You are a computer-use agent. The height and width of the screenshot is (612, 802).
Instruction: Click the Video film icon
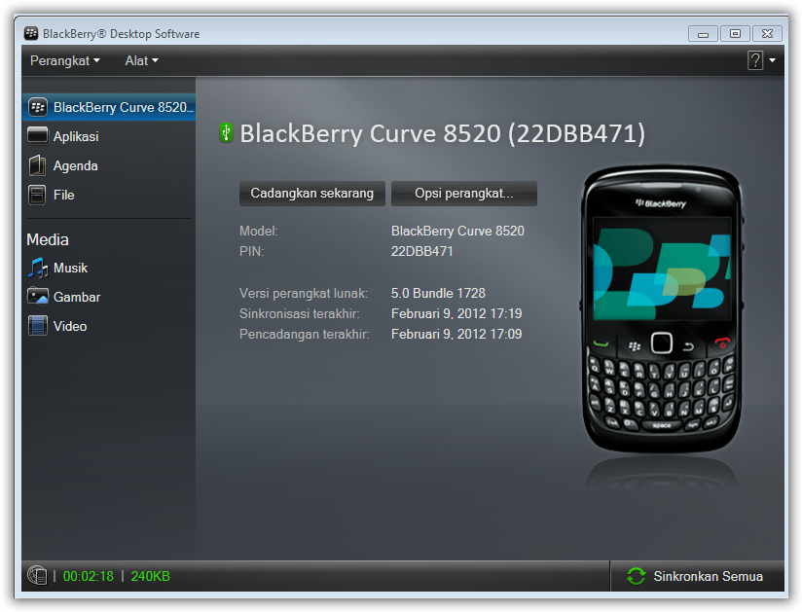(37, 326)
